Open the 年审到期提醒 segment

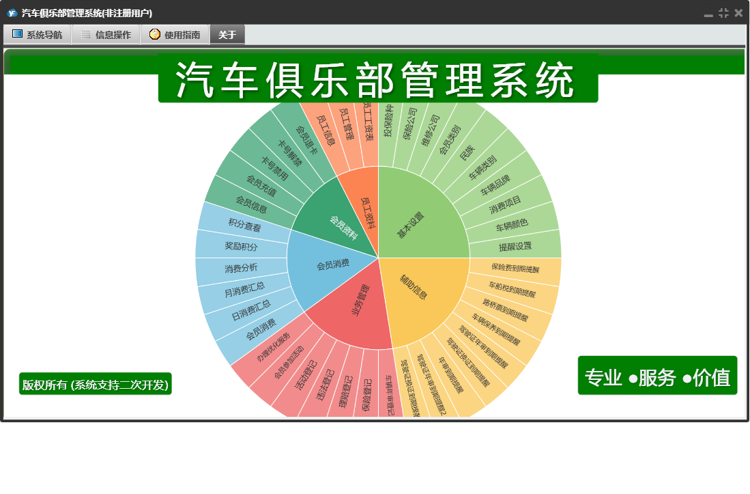point(450,375)
